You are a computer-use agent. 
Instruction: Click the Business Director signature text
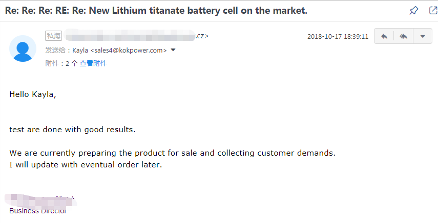pyautogui.click(x=38, y=211)
